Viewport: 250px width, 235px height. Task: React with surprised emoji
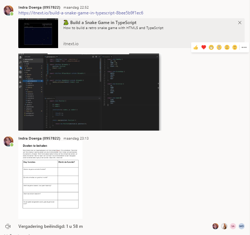pos(219,47)
